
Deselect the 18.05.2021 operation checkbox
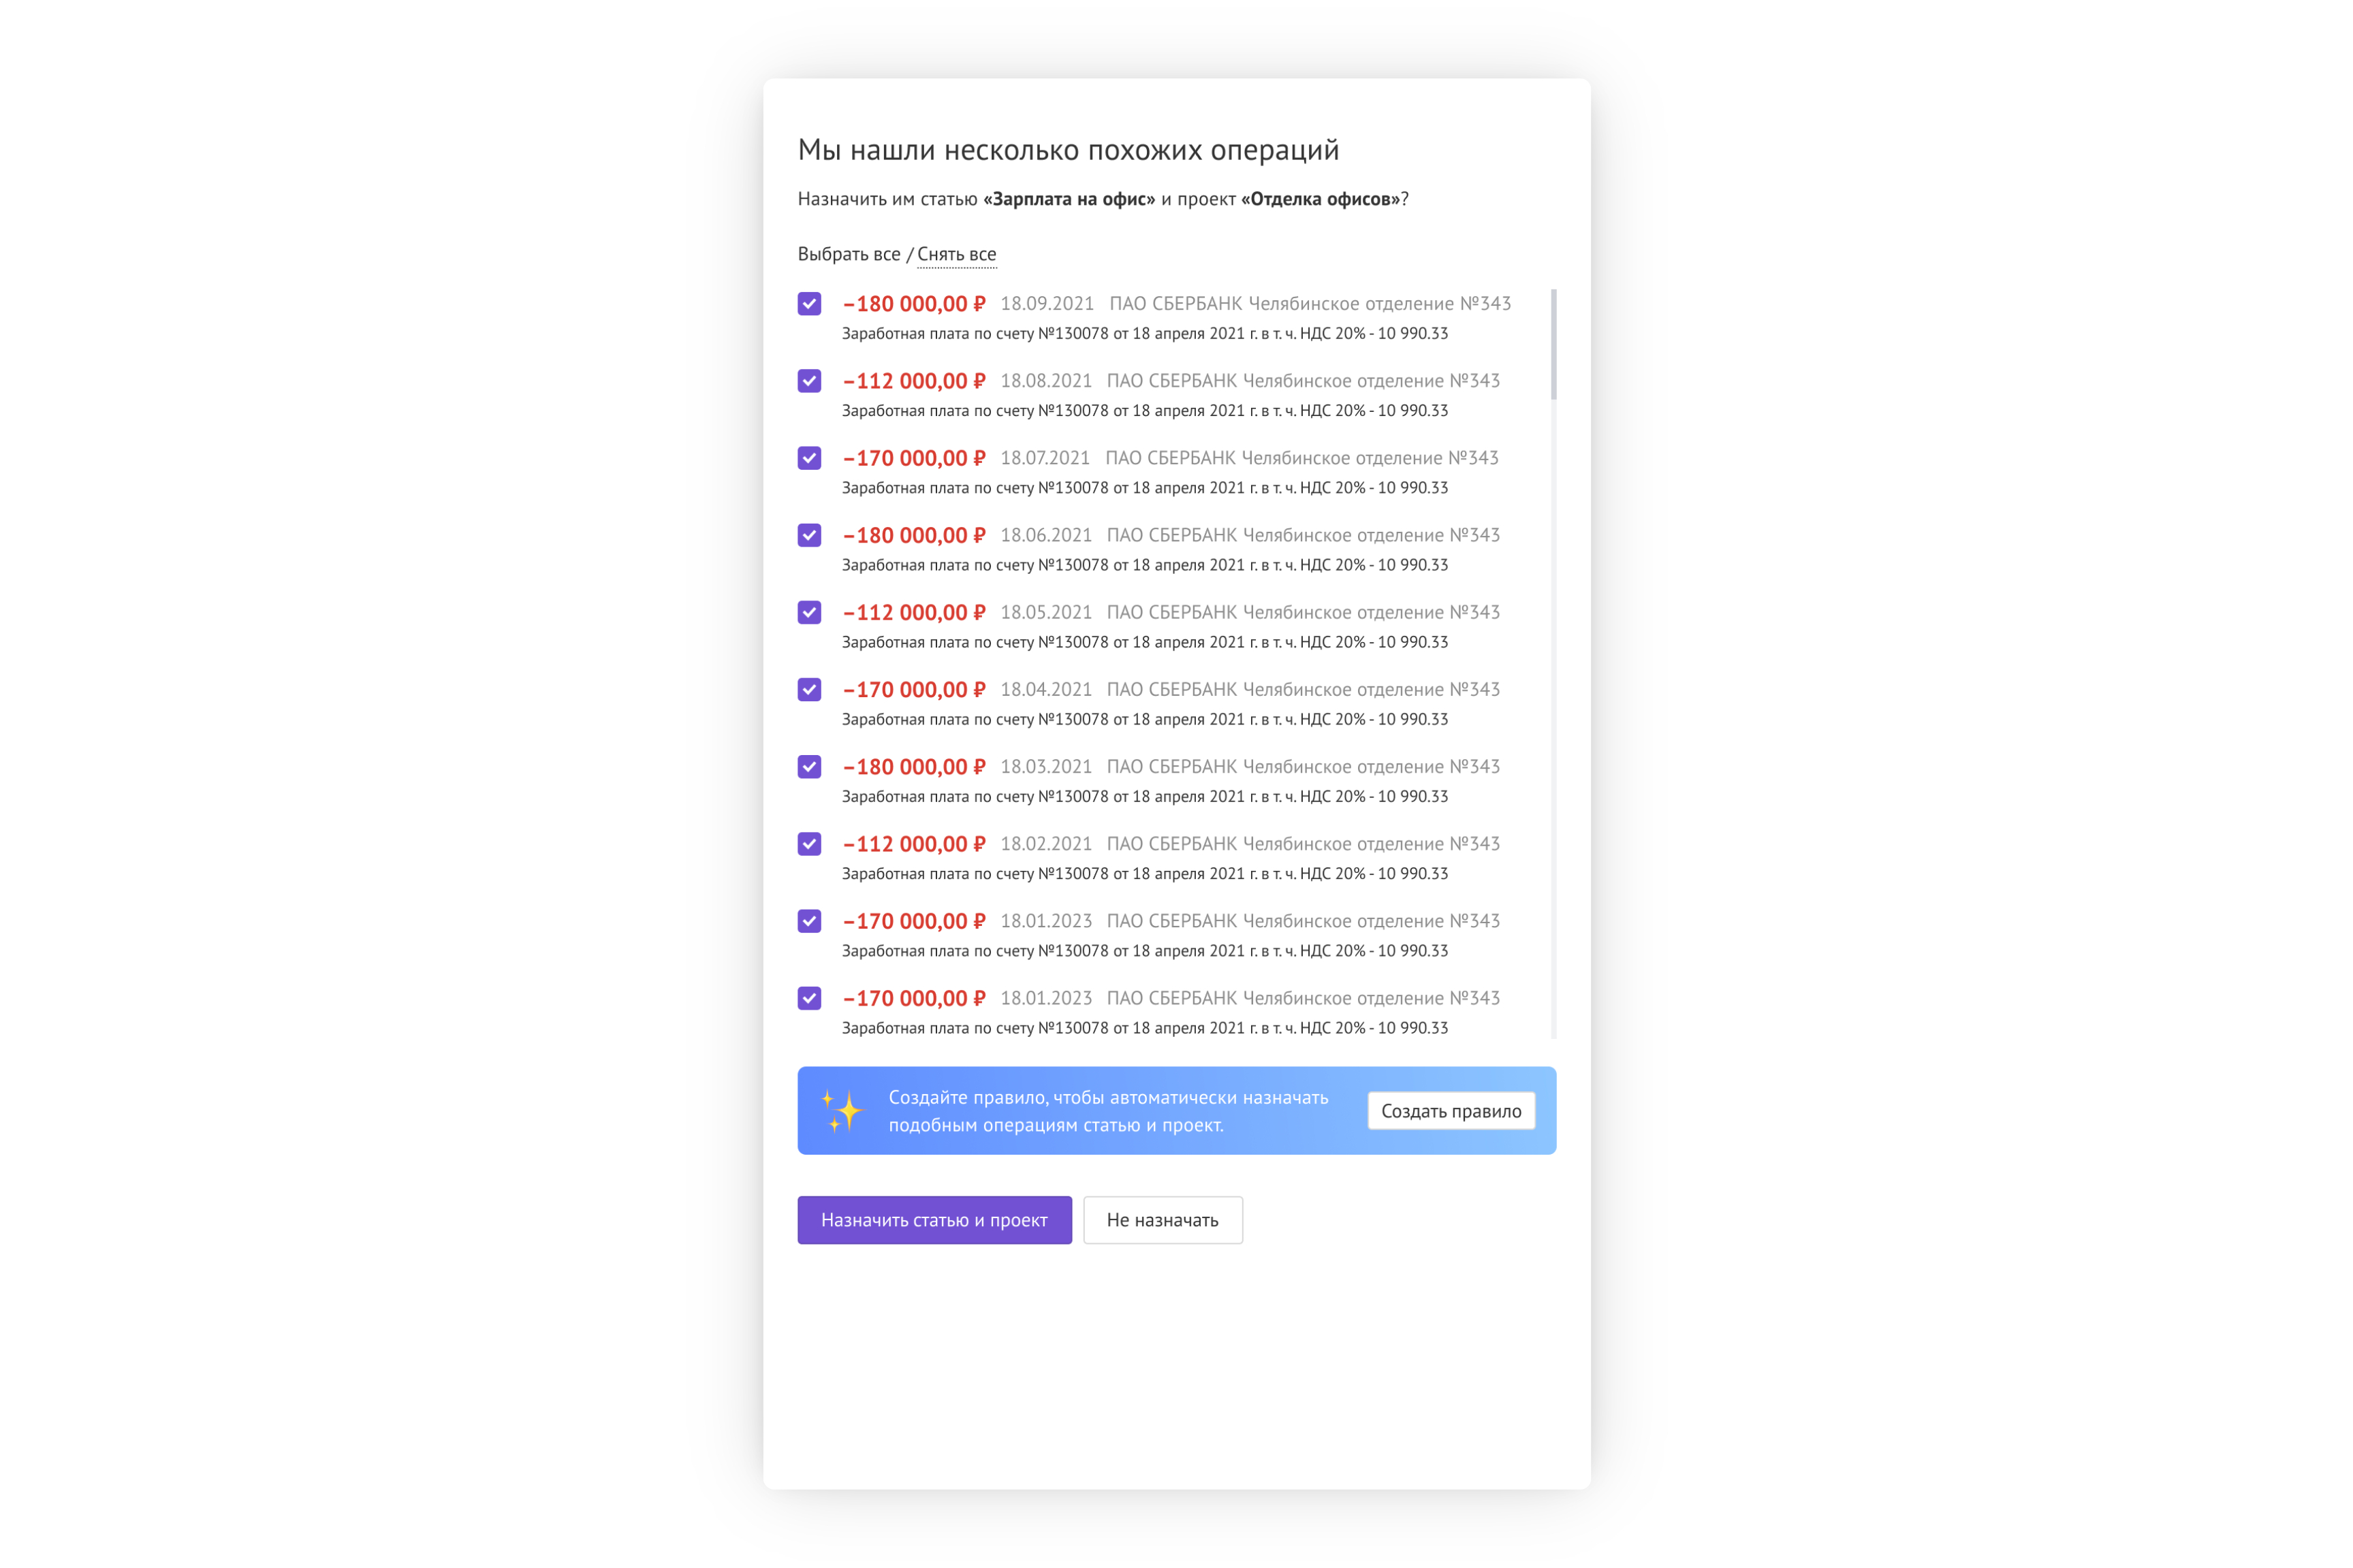(x=809, y=612)
